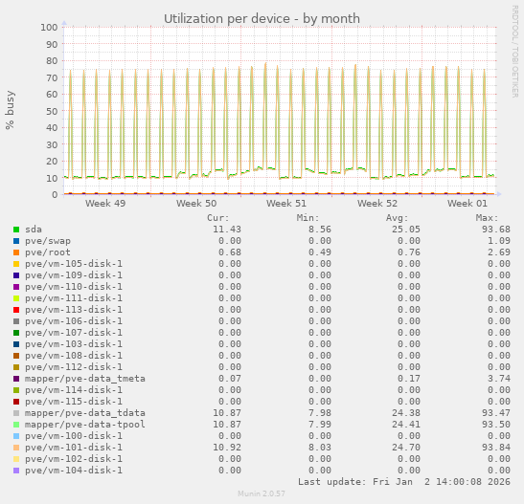Click the 'sda' legend label
The image size is (524, 504).
34,230
